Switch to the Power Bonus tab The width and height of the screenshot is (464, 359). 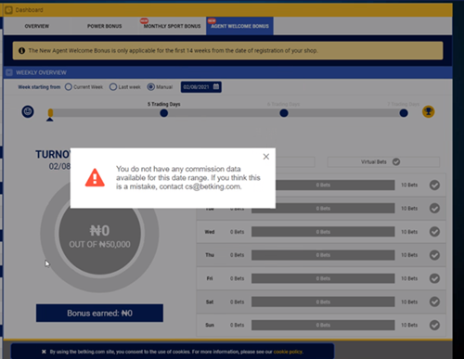tap(104, 26)
